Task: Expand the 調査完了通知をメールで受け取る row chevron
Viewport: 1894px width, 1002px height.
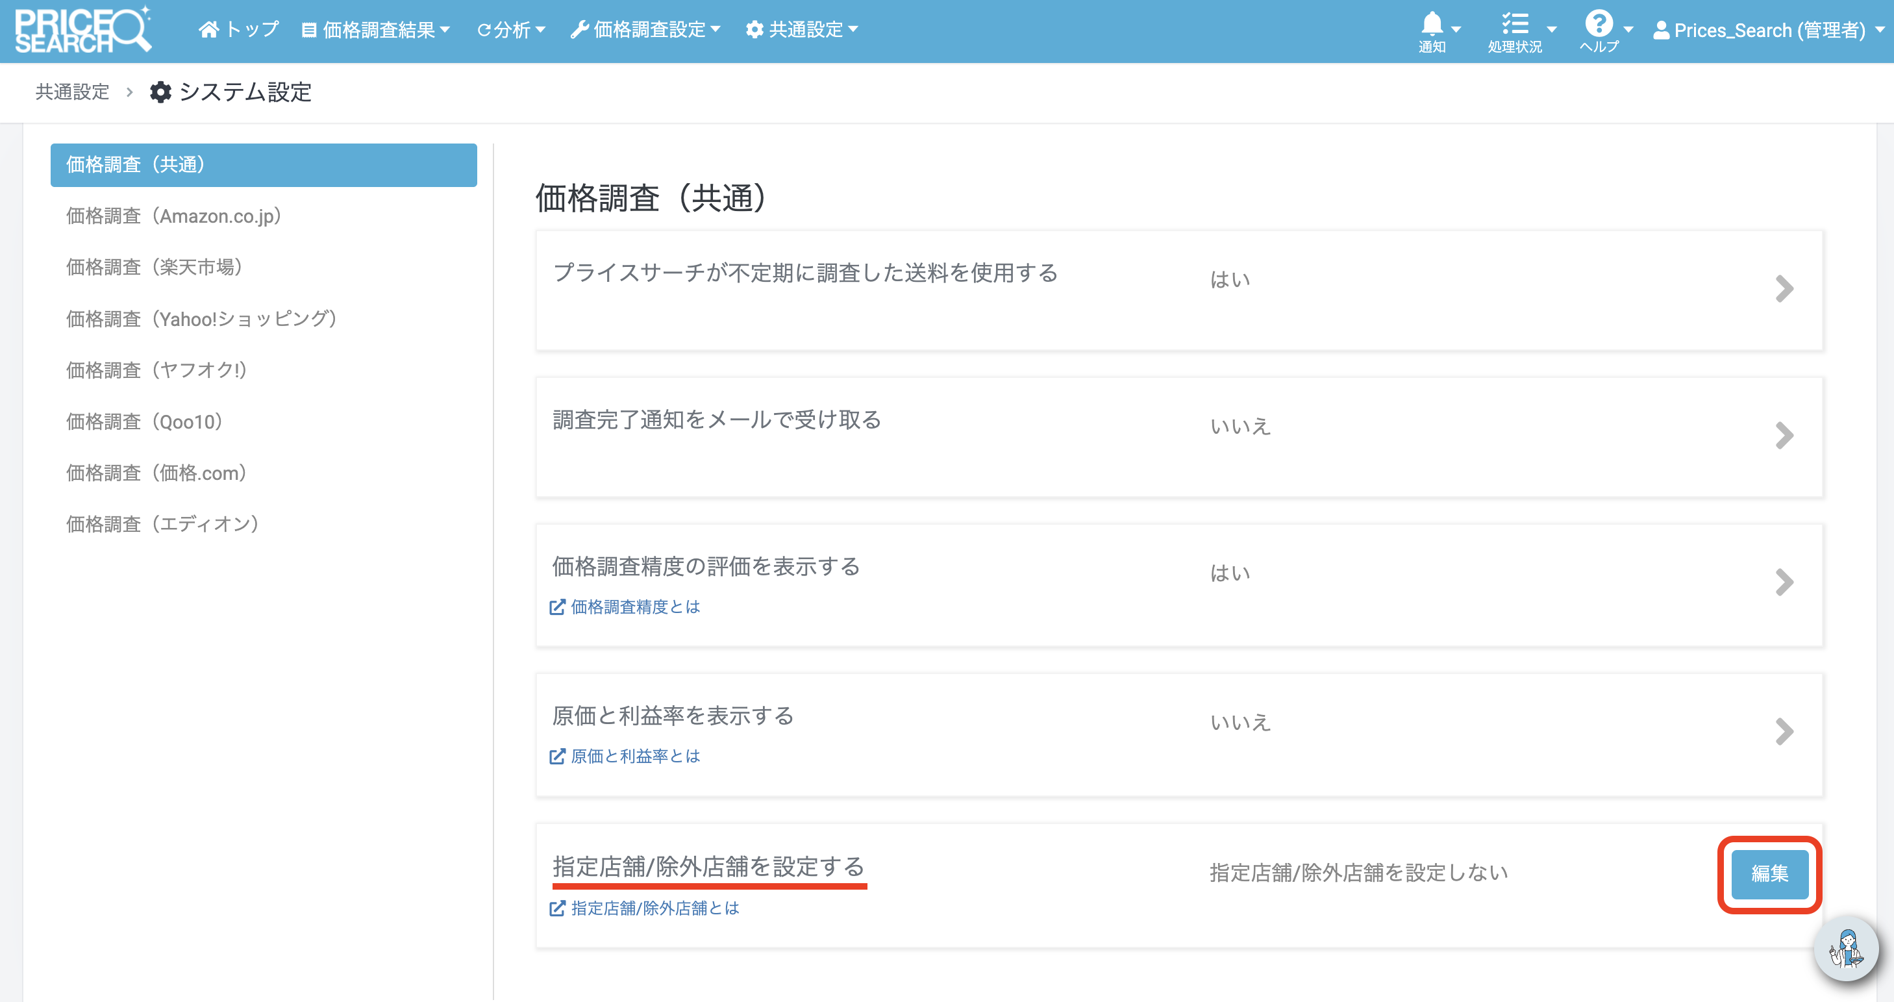Action: (x=1784, y=436)
